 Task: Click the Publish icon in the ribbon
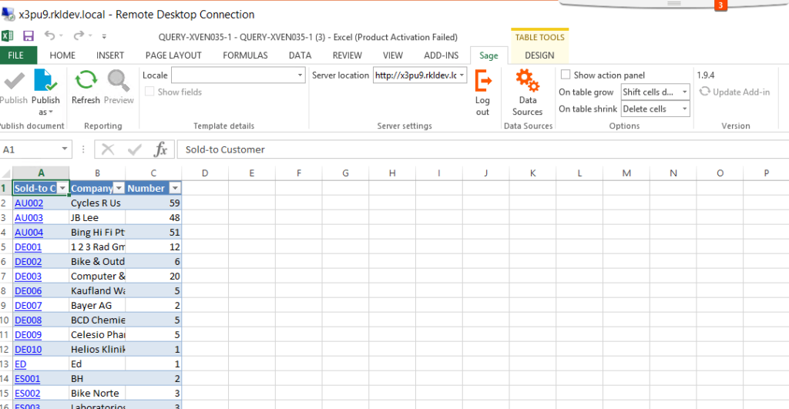click(x=13, y=82)
